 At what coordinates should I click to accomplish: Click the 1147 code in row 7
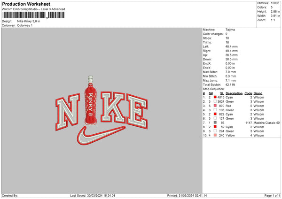point(249,122)
